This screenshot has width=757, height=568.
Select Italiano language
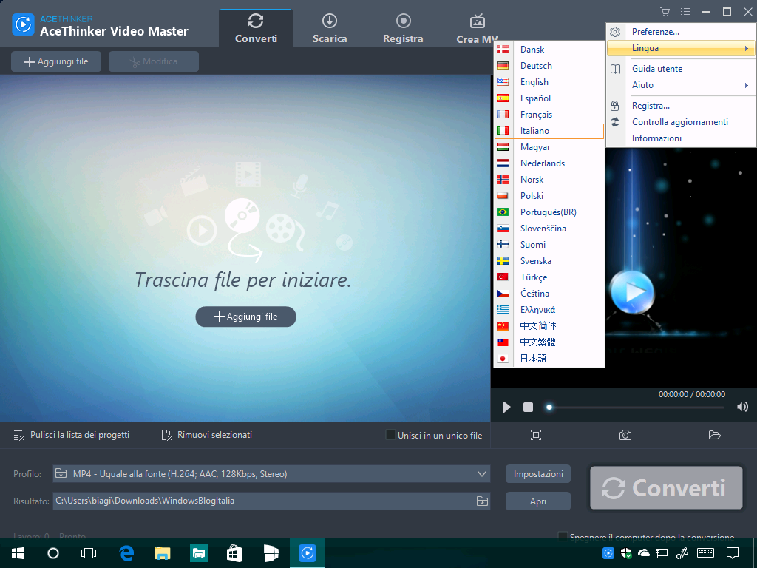[x=549, y=131]
